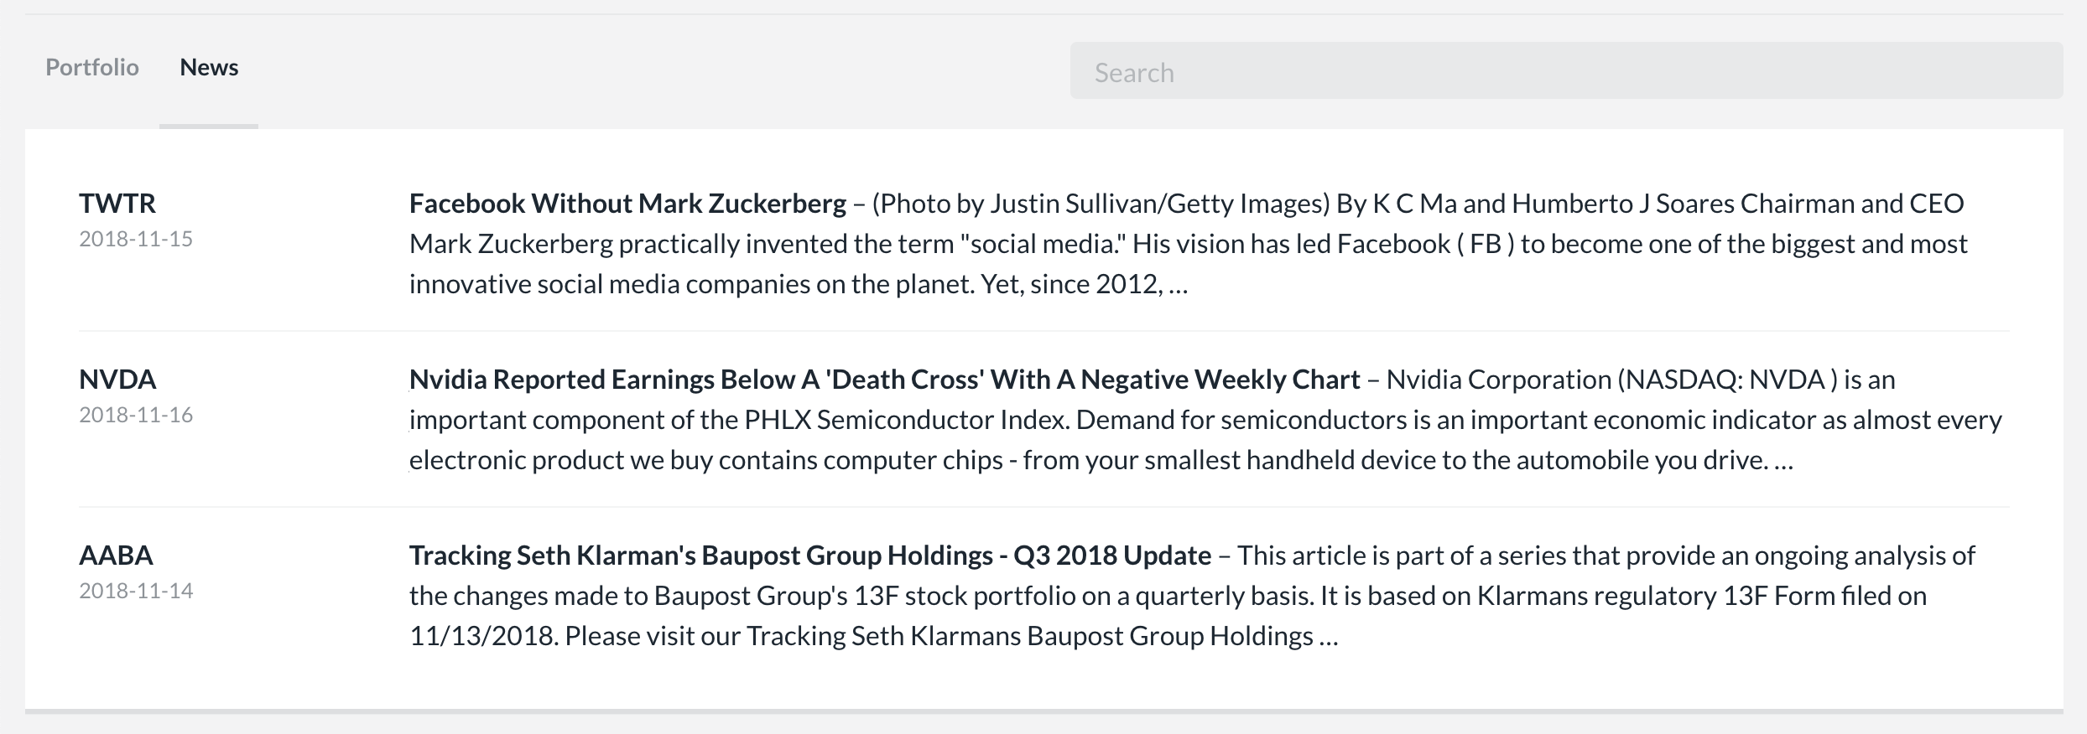The height and width of the screenshot is (734, 2087).
Task: Open the 'Facebook Without Mark Zuckerberg' headline
Action: coord(627,204)
